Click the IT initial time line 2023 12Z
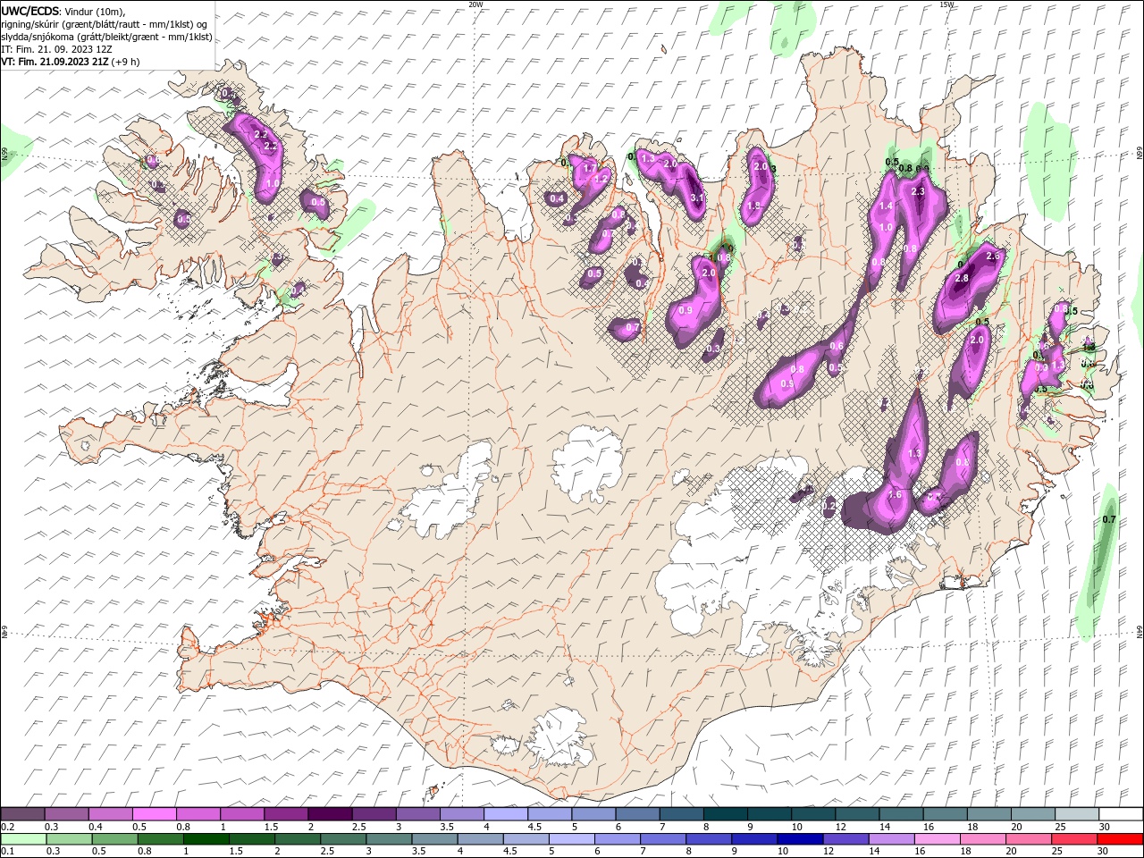The height and width of the screenshot is (858, 1144). pyautogui.click(x=57, y=49)
